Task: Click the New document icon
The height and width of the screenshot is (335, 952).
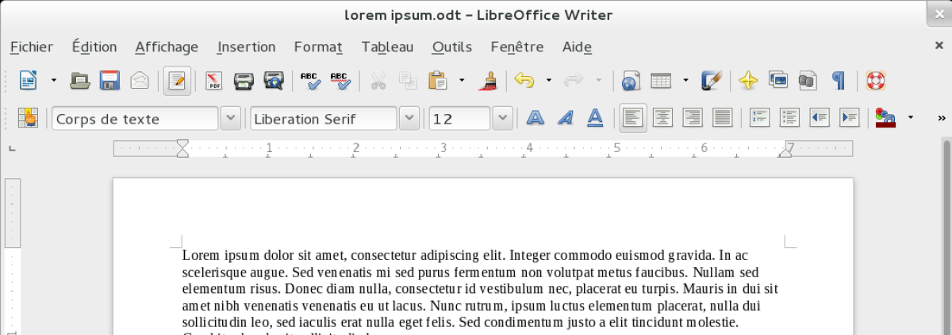Action: click(x=29, y=80)
